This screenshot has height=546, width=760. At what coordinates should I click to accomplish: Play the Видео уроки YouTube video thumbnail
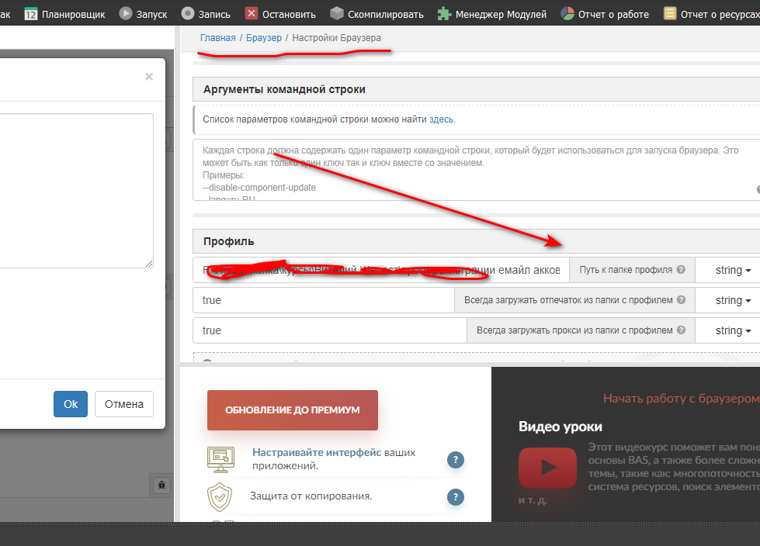547,468
